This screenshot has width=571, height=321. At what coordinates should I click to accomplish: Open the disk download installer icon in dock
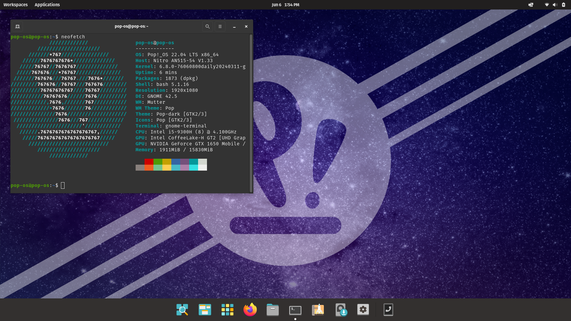point(341,310)
